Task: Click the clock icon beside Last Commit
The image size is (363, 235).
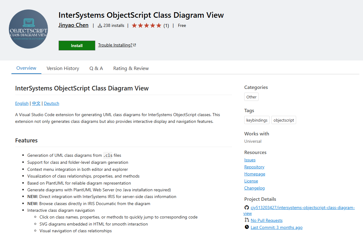Action: pos(247,227)
